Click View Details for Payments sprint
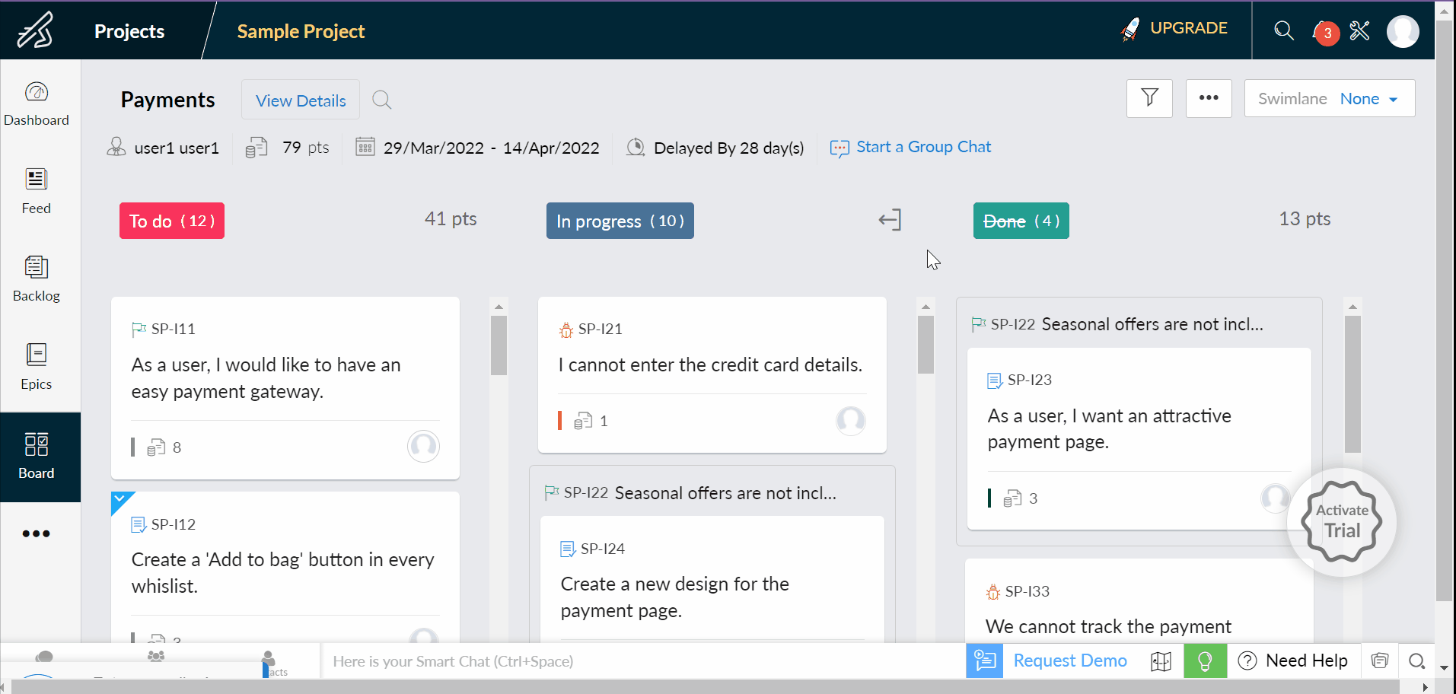The image size is (1456, 694). tap(301, 100)
